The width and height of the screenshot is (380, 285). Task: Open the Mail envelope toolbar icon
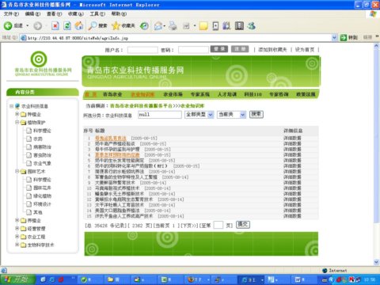pyautogui.click(x=158, y=26)
